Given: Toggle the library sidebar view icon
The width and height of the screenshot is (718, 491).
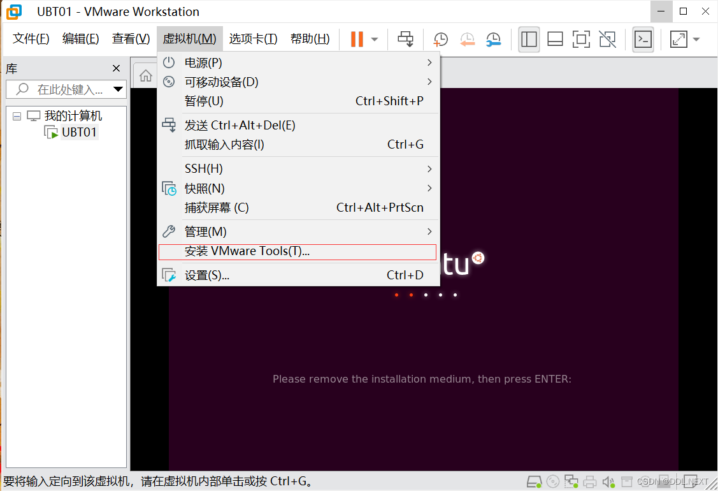Looking at the screenshot, I should point(529,39).
